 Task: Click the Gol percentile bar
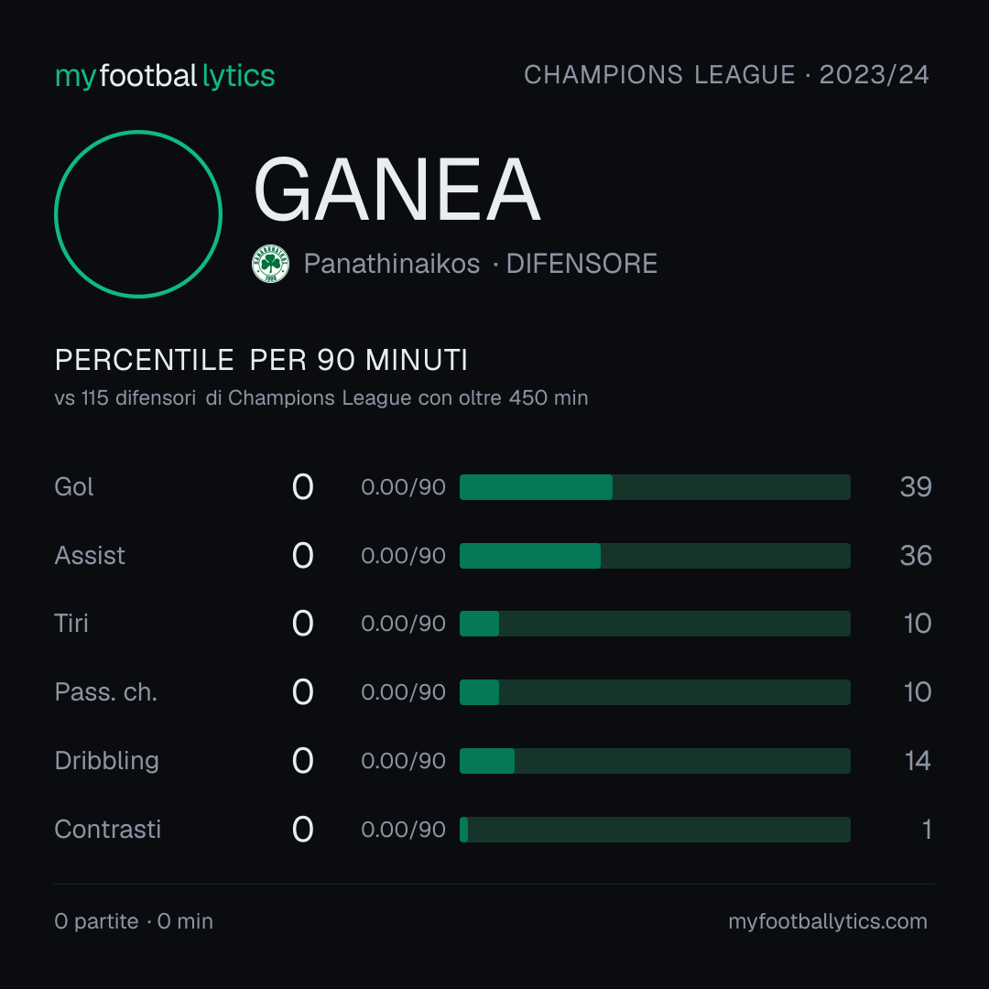point(655,487)
